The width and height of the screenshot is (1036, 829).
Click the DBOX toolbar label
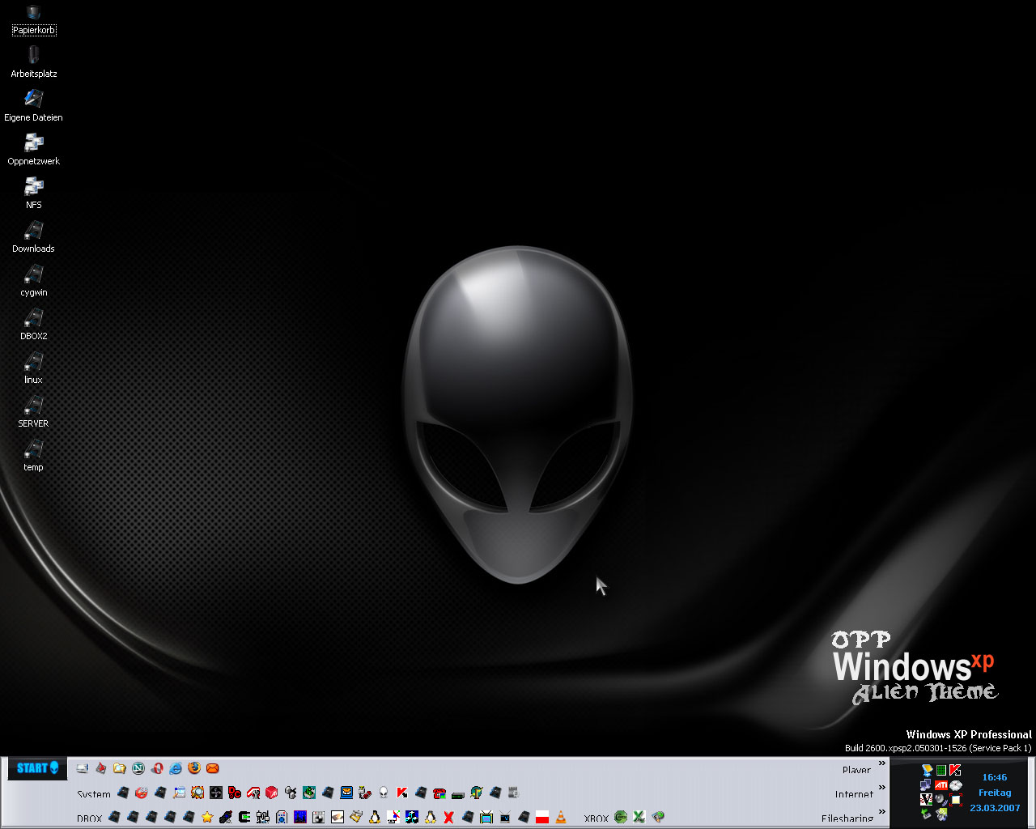(89, 818)
